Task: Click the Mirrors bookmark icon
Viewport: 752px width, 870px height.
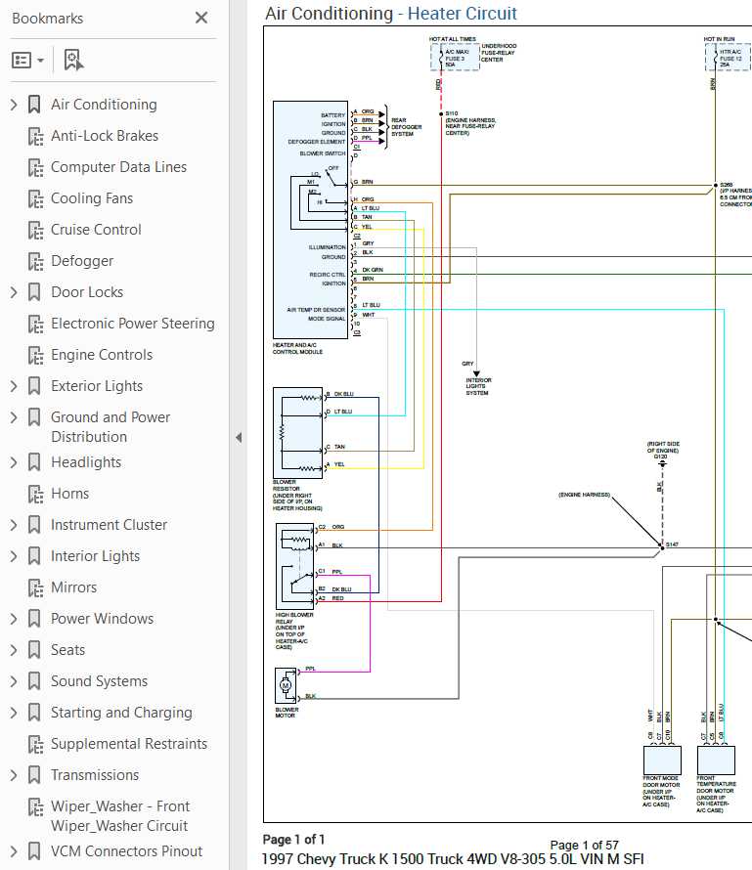Action: tap(35, 587)
